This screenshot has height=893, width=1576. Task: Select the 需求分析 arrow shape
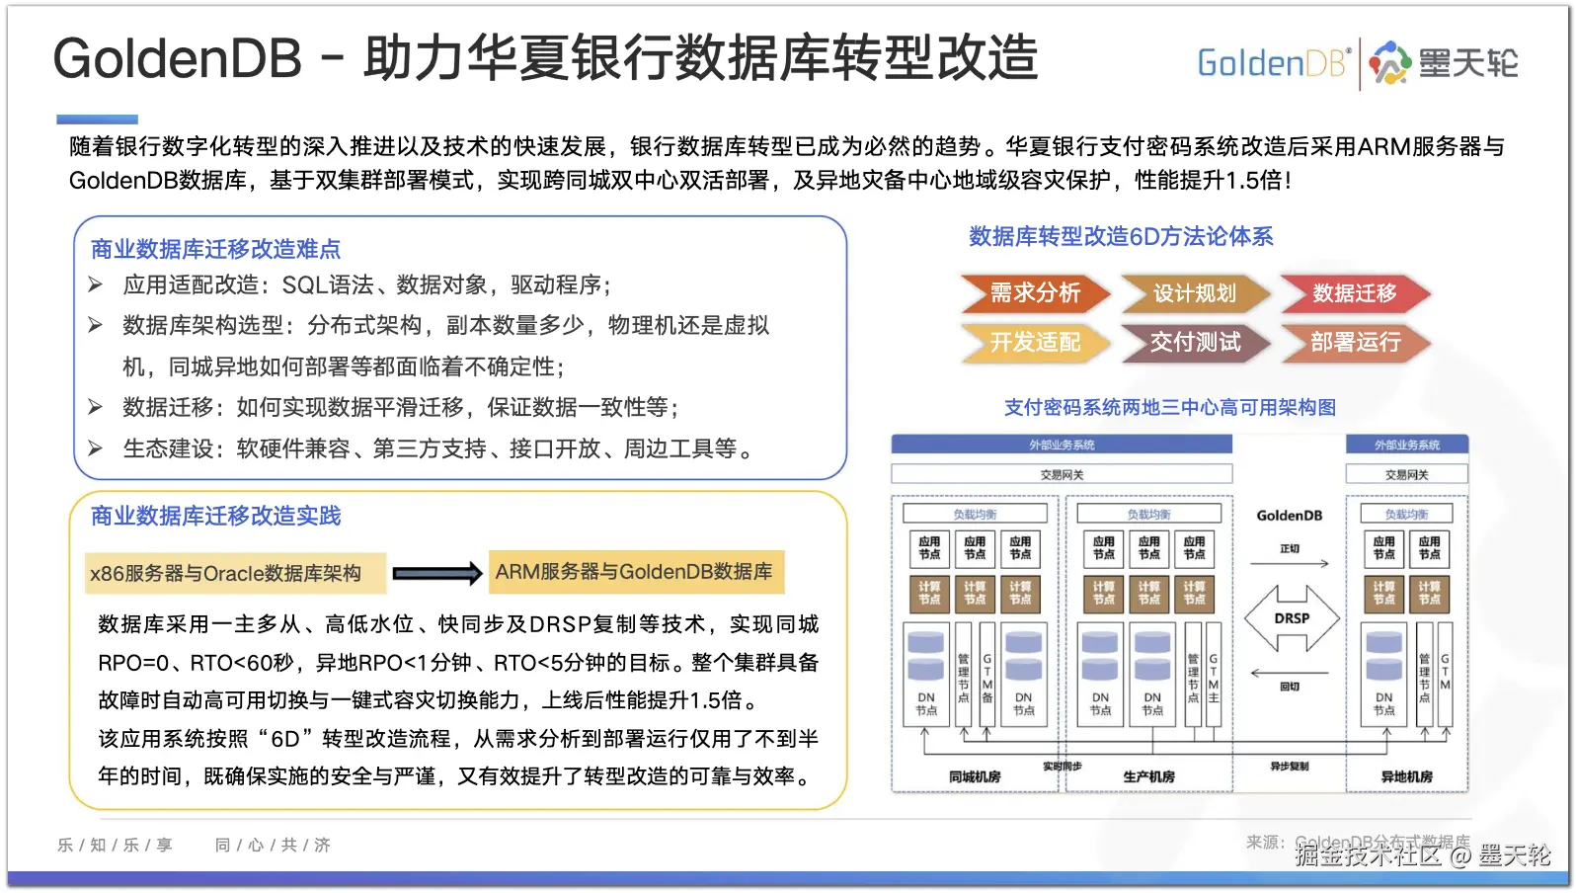pyautogui.click(x=1035, y=293)
